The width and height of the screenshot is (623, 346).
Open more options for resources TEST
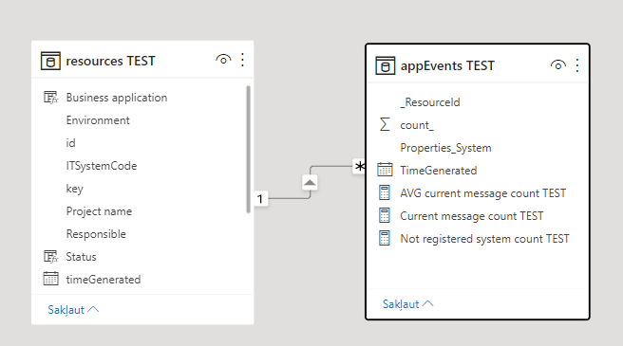coord(242,60)
